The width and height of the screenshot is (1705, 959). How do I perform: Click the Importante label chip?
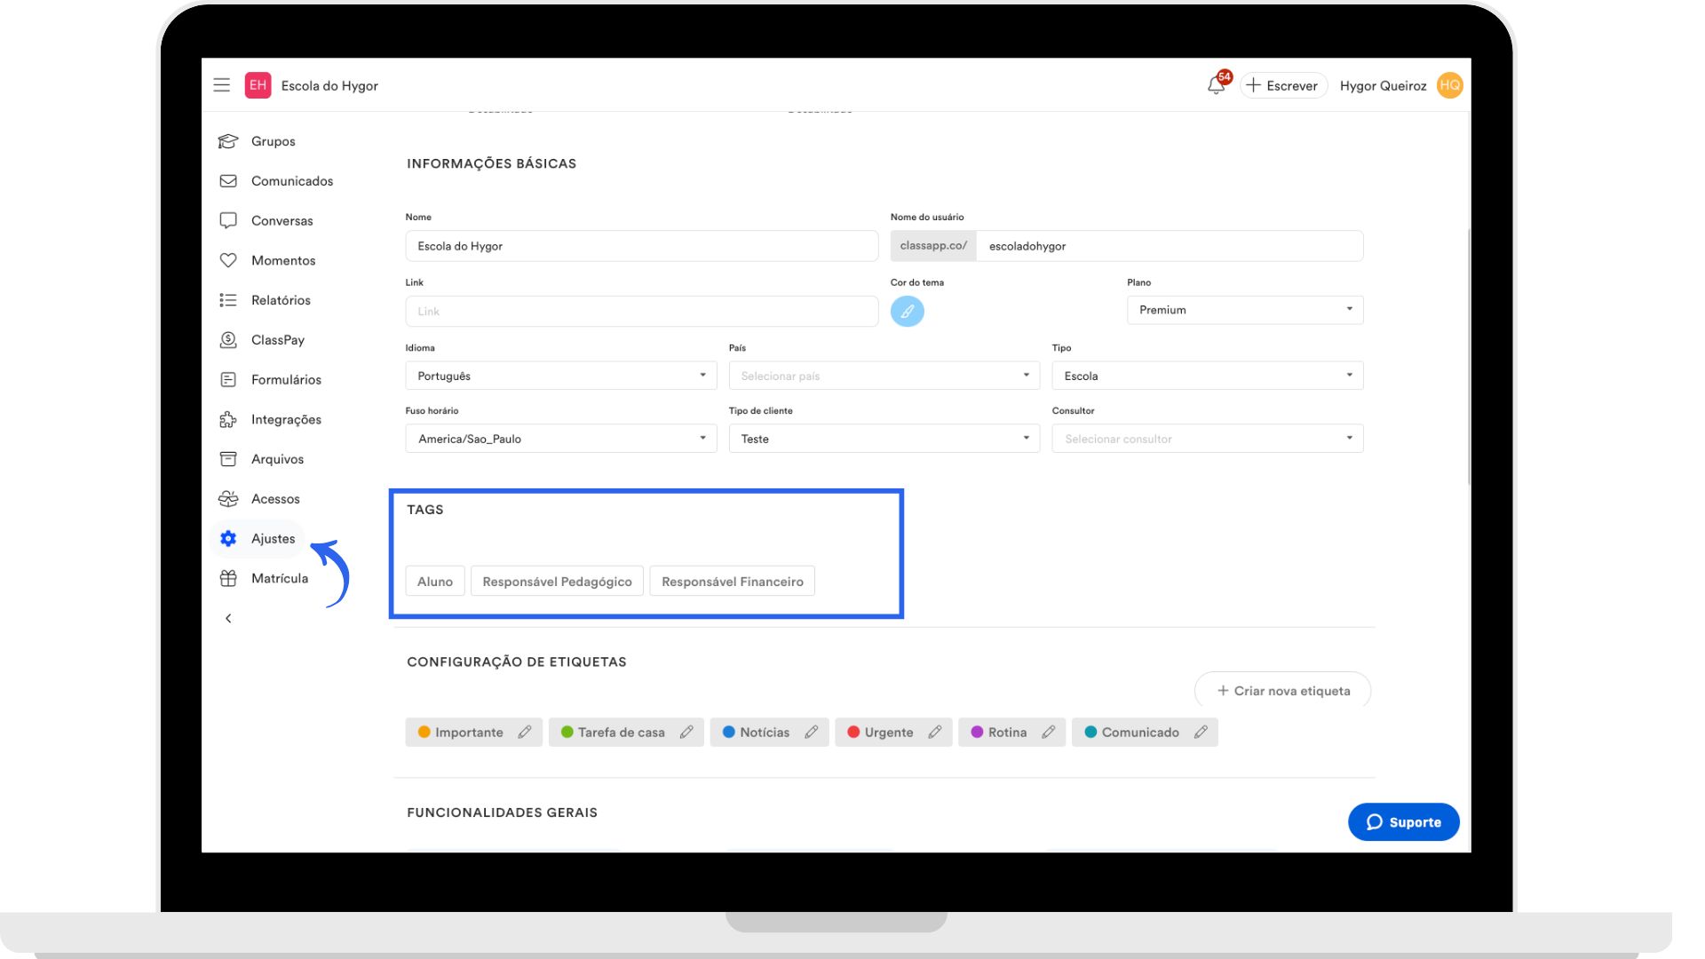coord(474,732)
